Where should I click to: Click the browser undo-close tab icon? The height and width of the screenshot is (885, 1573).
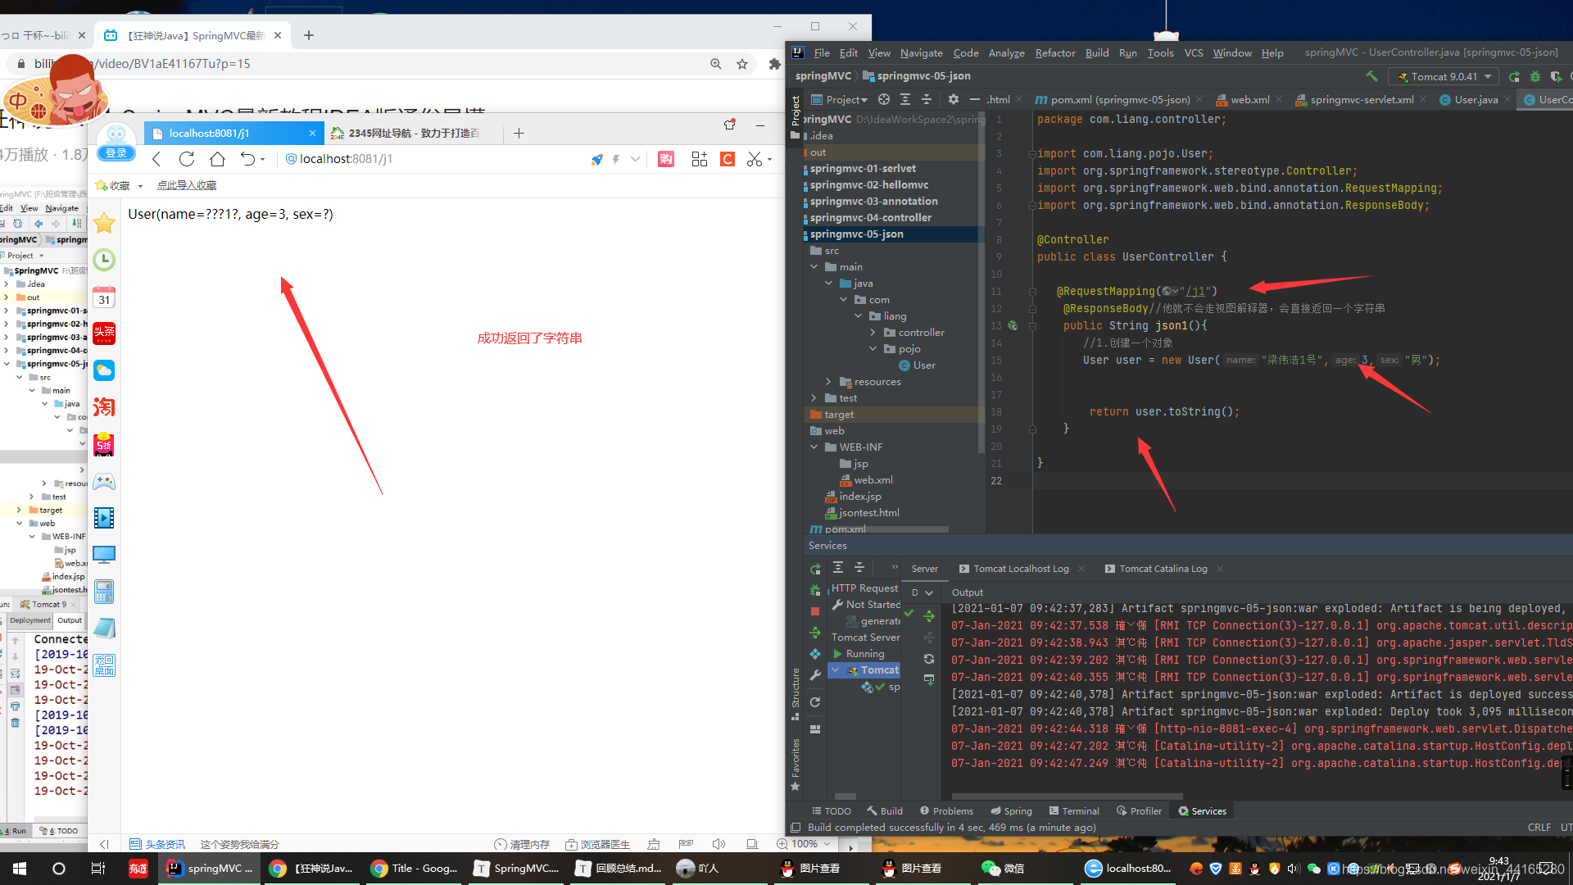click(x=247, y=159)
